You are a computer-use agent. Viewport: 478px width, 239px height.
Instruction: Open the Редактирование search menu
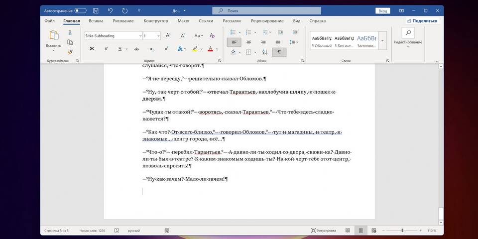click(408, 38)
